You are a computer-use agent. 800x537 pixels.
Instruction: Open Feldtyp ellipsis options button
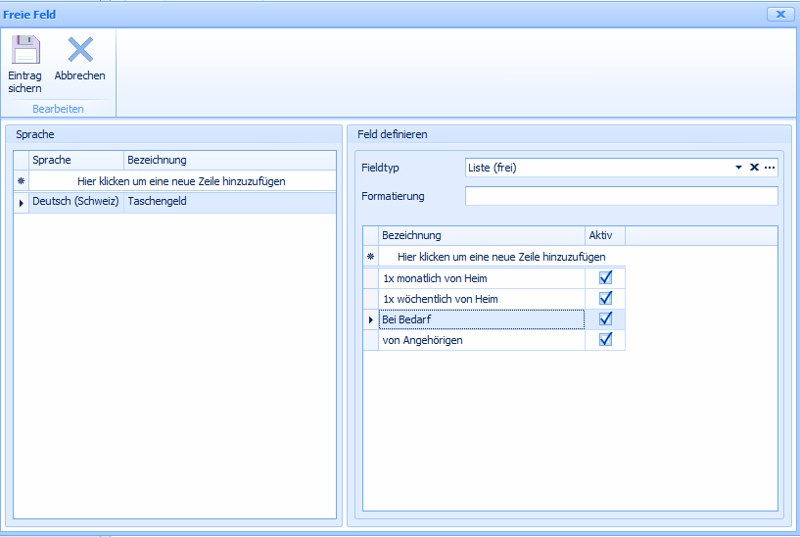coord(770,168)
